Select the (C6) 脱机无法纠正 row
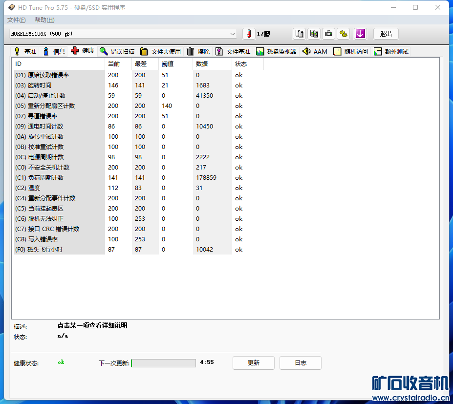Viewport: 453px width, 404px height. click(139, 218)
